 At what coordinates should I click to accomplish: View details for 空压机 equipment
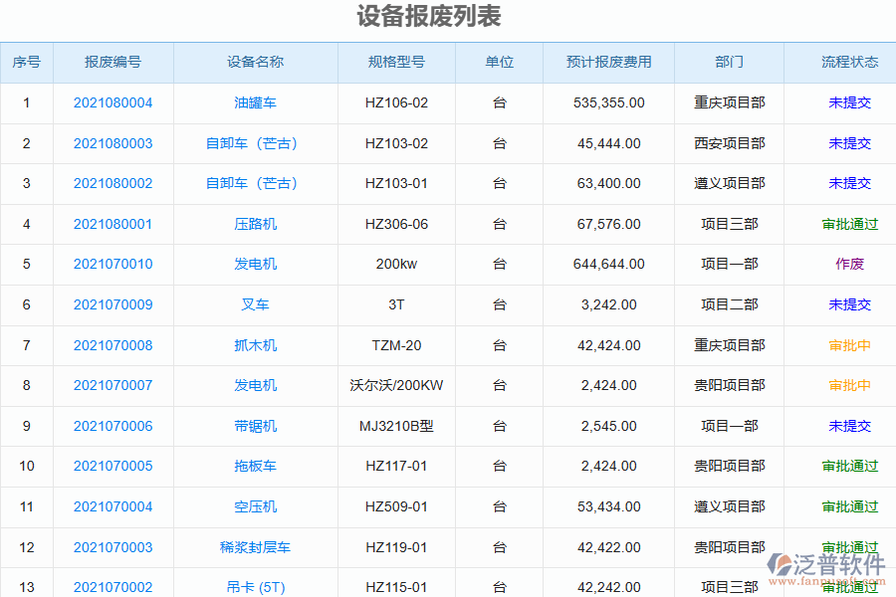click(x=255, y=506)
